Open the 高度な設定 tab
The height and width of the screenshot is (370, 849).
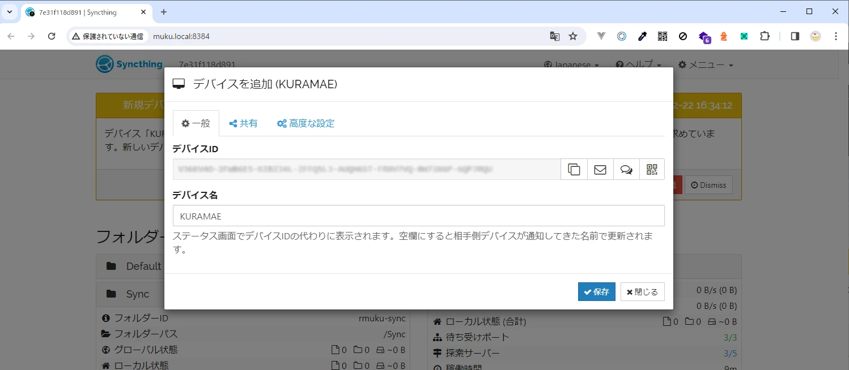point(305,123)
